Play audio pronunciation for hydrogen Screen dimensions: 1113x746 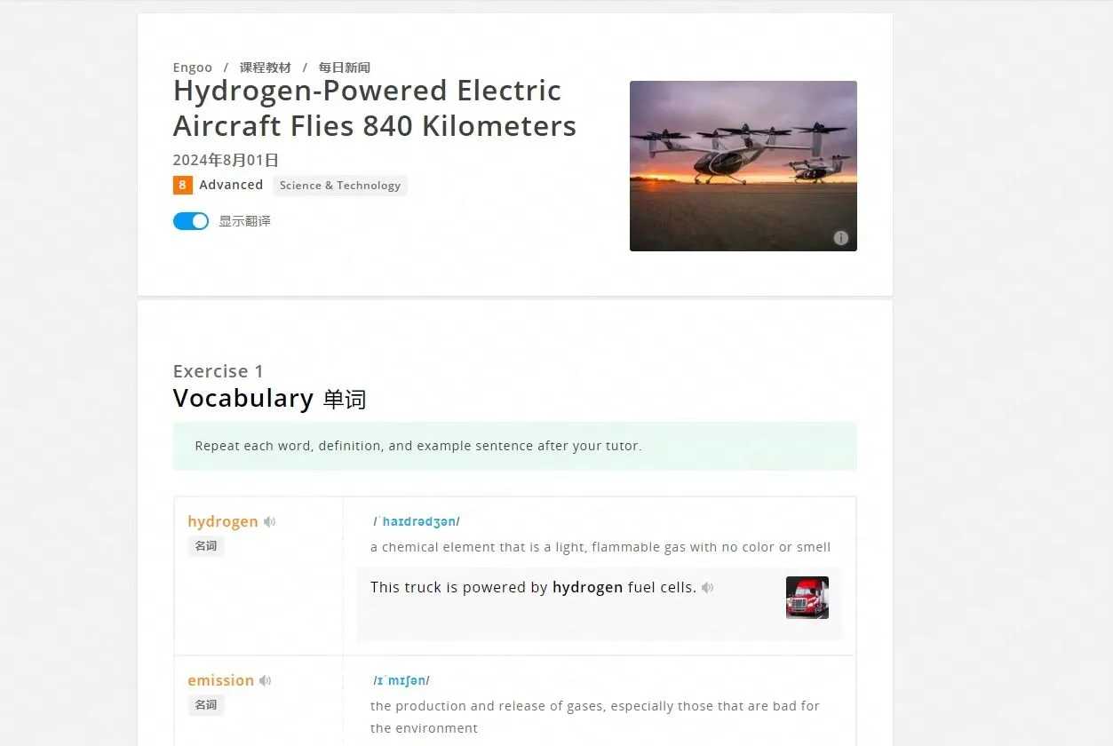pos(269,522)
